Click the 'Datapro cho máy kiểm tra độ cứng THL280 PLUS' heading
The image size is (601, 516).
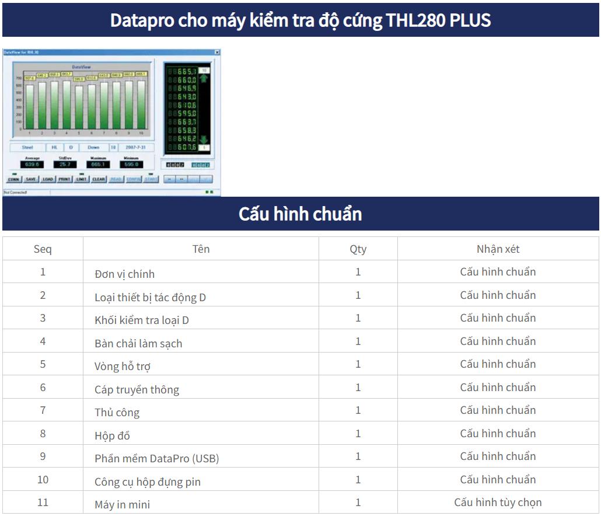point(300,20)
